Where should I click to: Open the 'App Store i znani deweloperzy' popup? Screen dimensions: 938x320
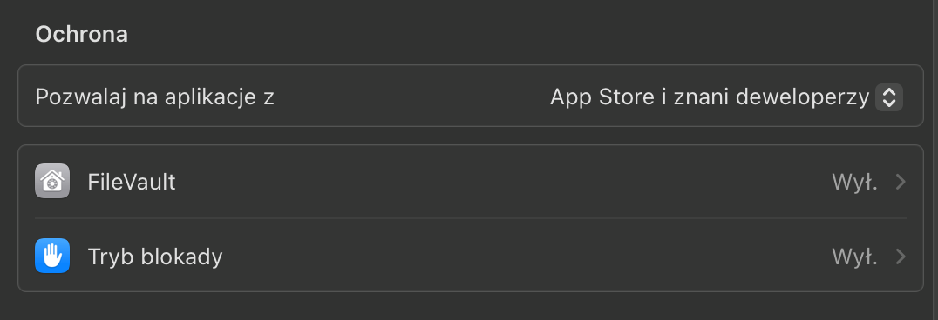click(x=725, y=97)
